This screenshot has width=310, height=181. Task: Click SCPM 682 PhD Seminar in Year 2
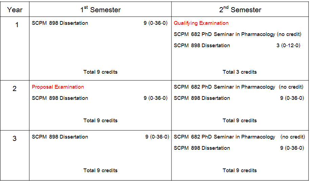coord(224,87)
